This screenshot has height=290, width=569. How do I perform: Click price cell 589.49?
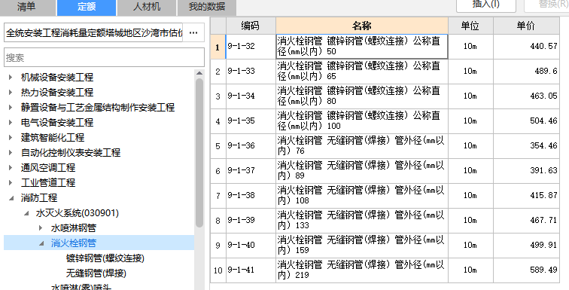pos(526,270)
